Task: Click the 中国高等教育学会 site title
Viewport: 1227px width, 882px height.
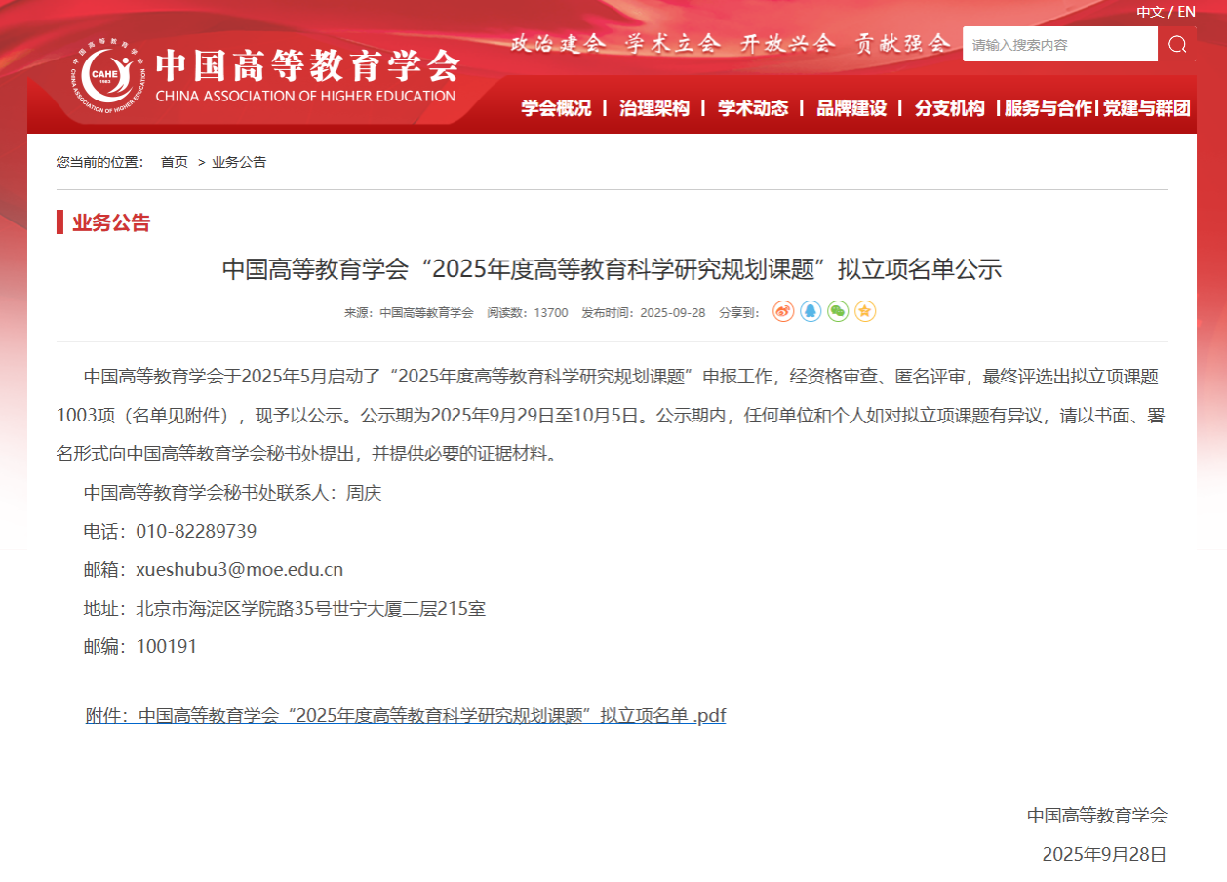Action: point(306,66)
